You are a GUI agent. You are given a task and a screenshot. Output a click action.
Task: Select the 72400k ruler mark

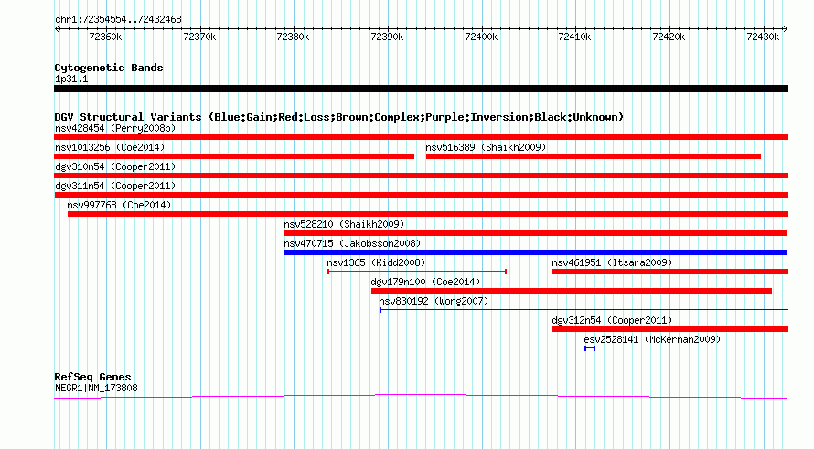coord(481,37)
